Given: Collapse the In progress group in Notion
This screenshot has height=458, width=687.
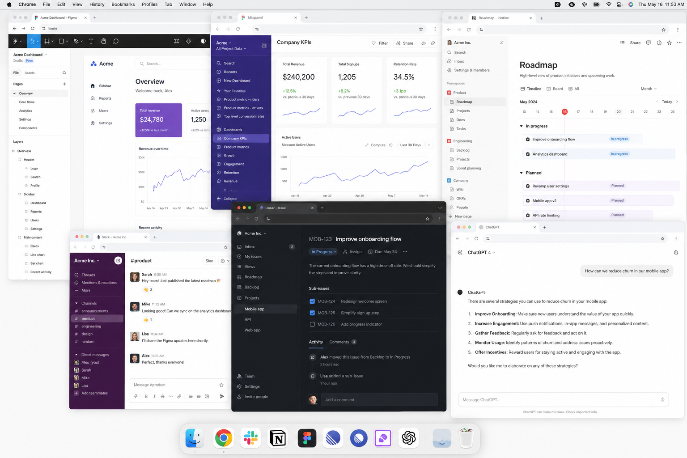Looking at the screenshot, I should (x=522, y=126).
